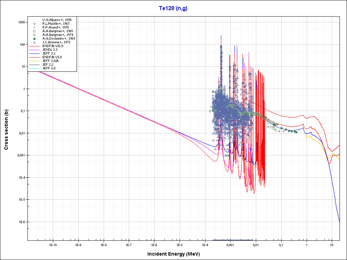Click the blue line sample for JEFF 3.1
The height and width of the screenshot is (260, 347).
(x=35, y=53)
